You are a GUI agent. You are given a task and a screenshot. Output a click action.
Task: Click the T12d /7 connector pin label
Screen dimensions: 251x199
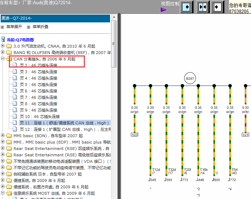click(x=156, y=171)
